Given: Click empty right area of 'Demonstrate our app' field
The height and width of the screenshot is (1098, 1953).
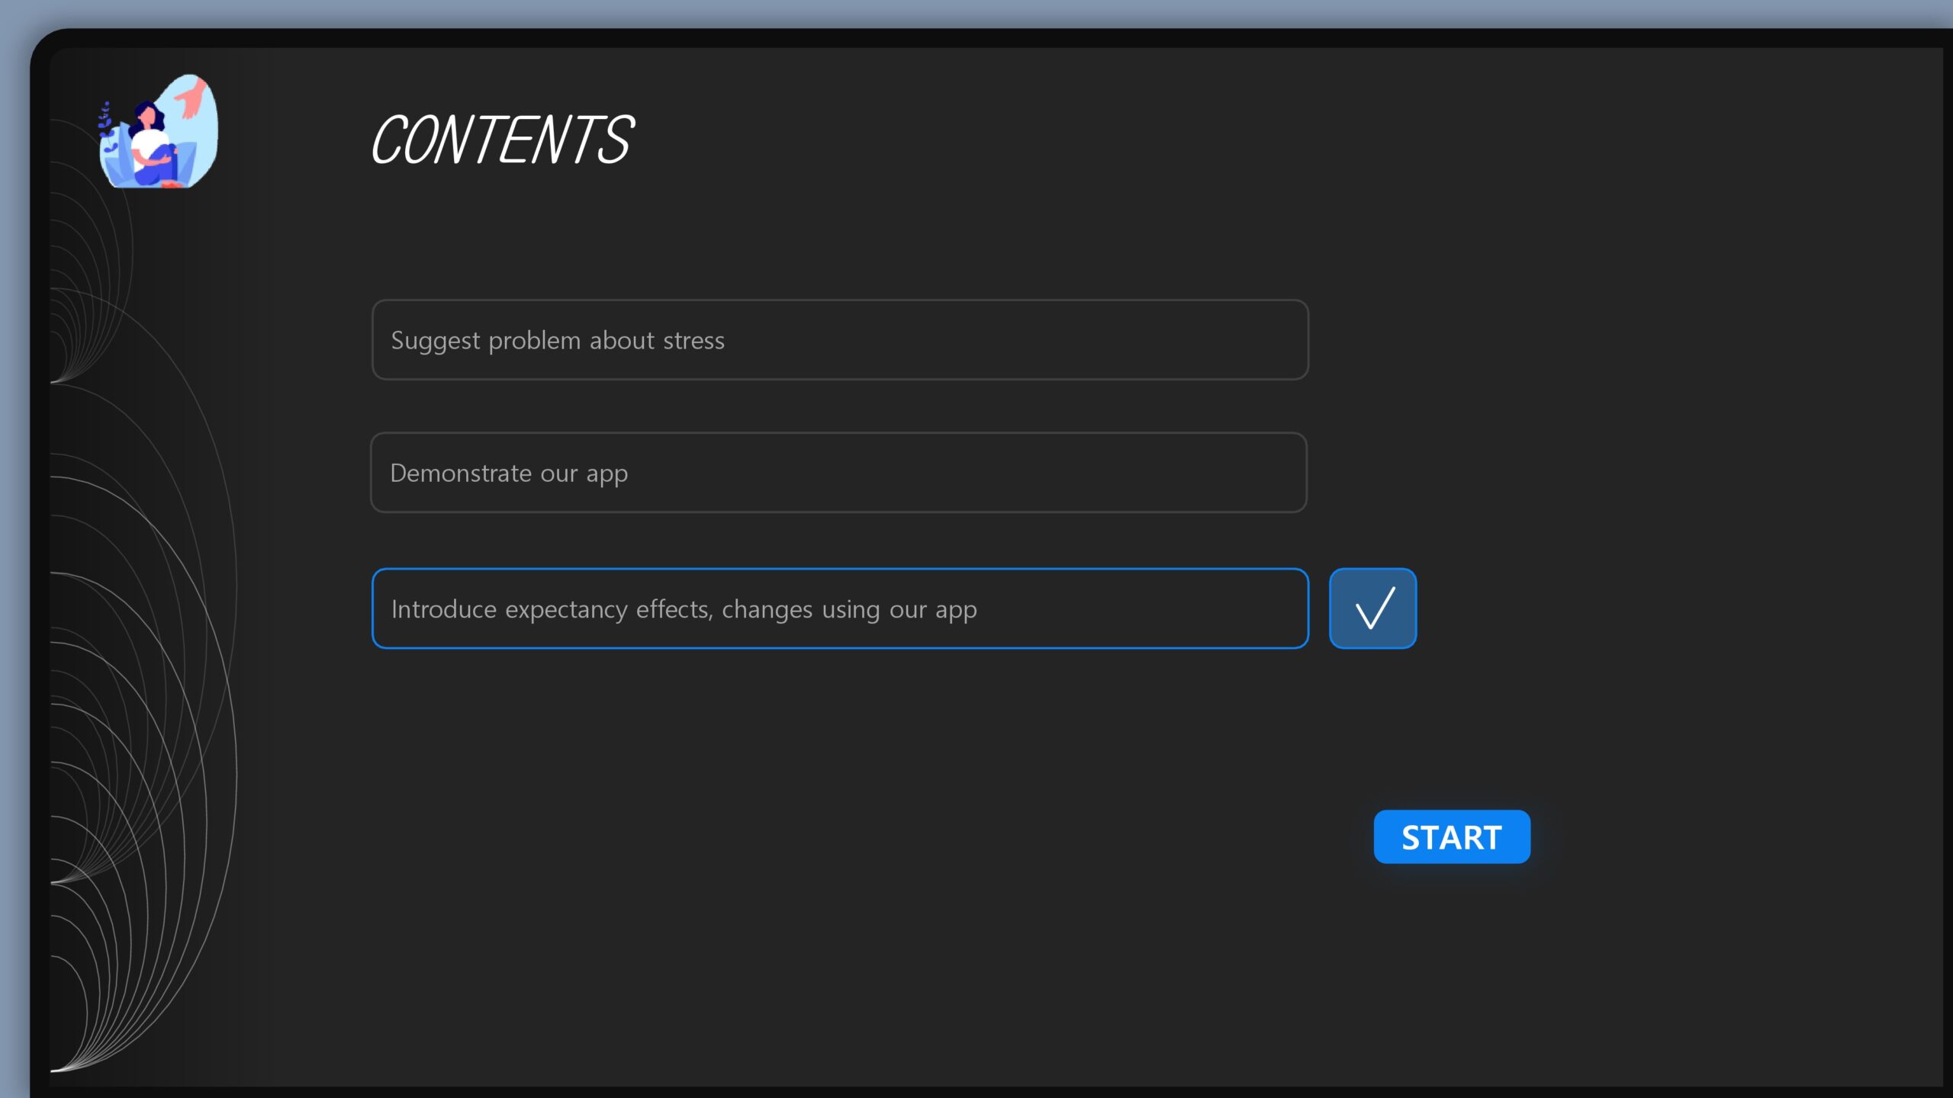Looking at the screenshot, I should pyautogui.click(x=1068, y=473).
